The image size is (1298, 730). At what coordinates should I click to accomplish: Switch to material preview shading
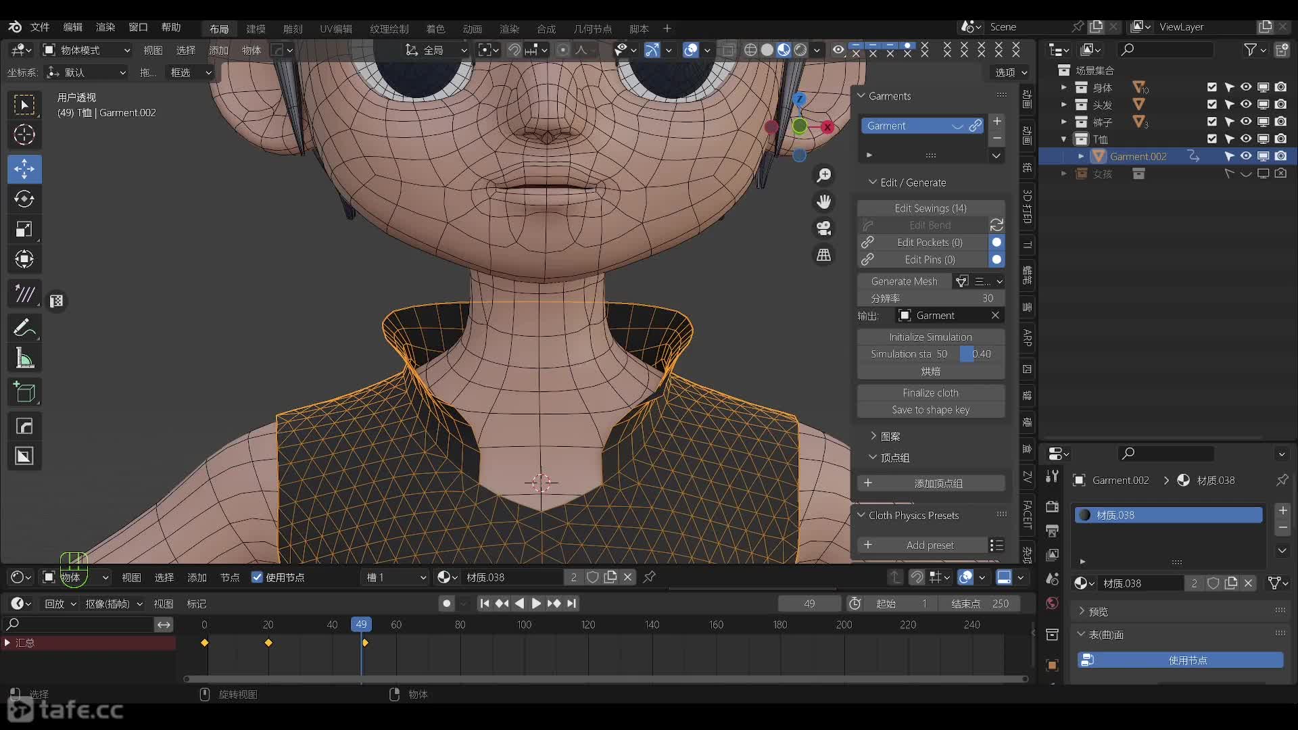(x=784, y=50)
